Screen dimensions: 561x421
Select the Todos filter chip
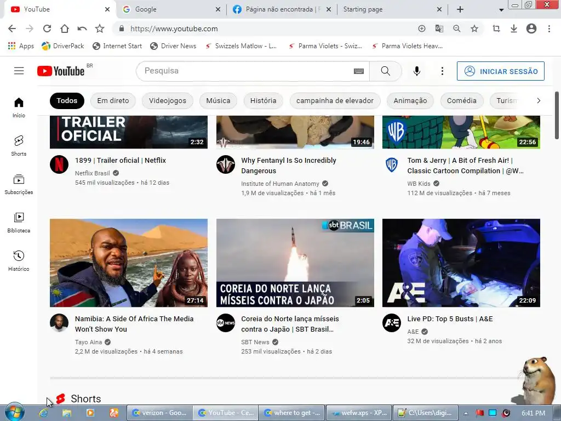pos(67,101)
